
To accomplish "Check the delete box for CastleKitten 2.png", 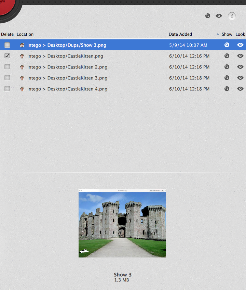I will point(7,67).
